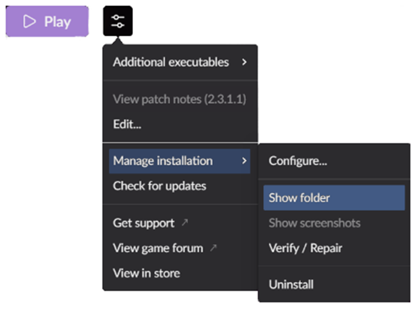
Task: Expand the chevron beside Additional executables
Action: coord(244,62)
